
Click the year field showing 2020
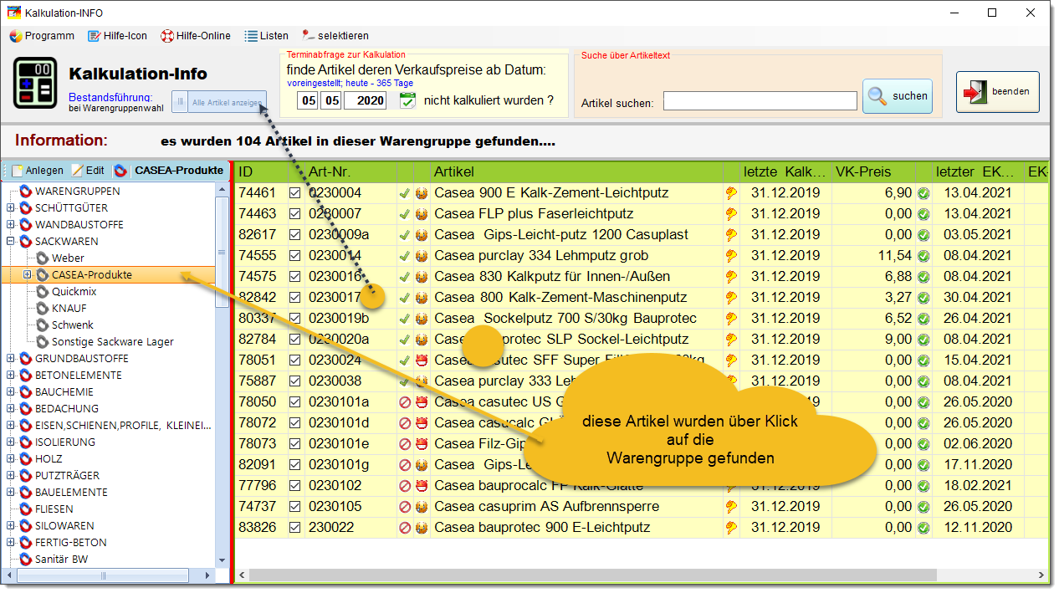coord(366,100)
